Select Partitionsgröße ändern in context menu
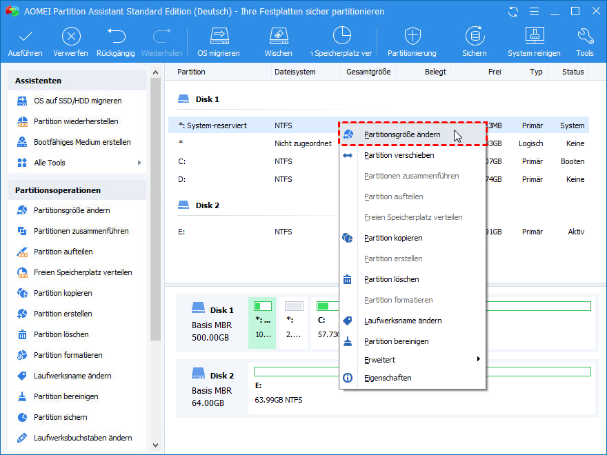Screen dimensions: 607x455 412,134
